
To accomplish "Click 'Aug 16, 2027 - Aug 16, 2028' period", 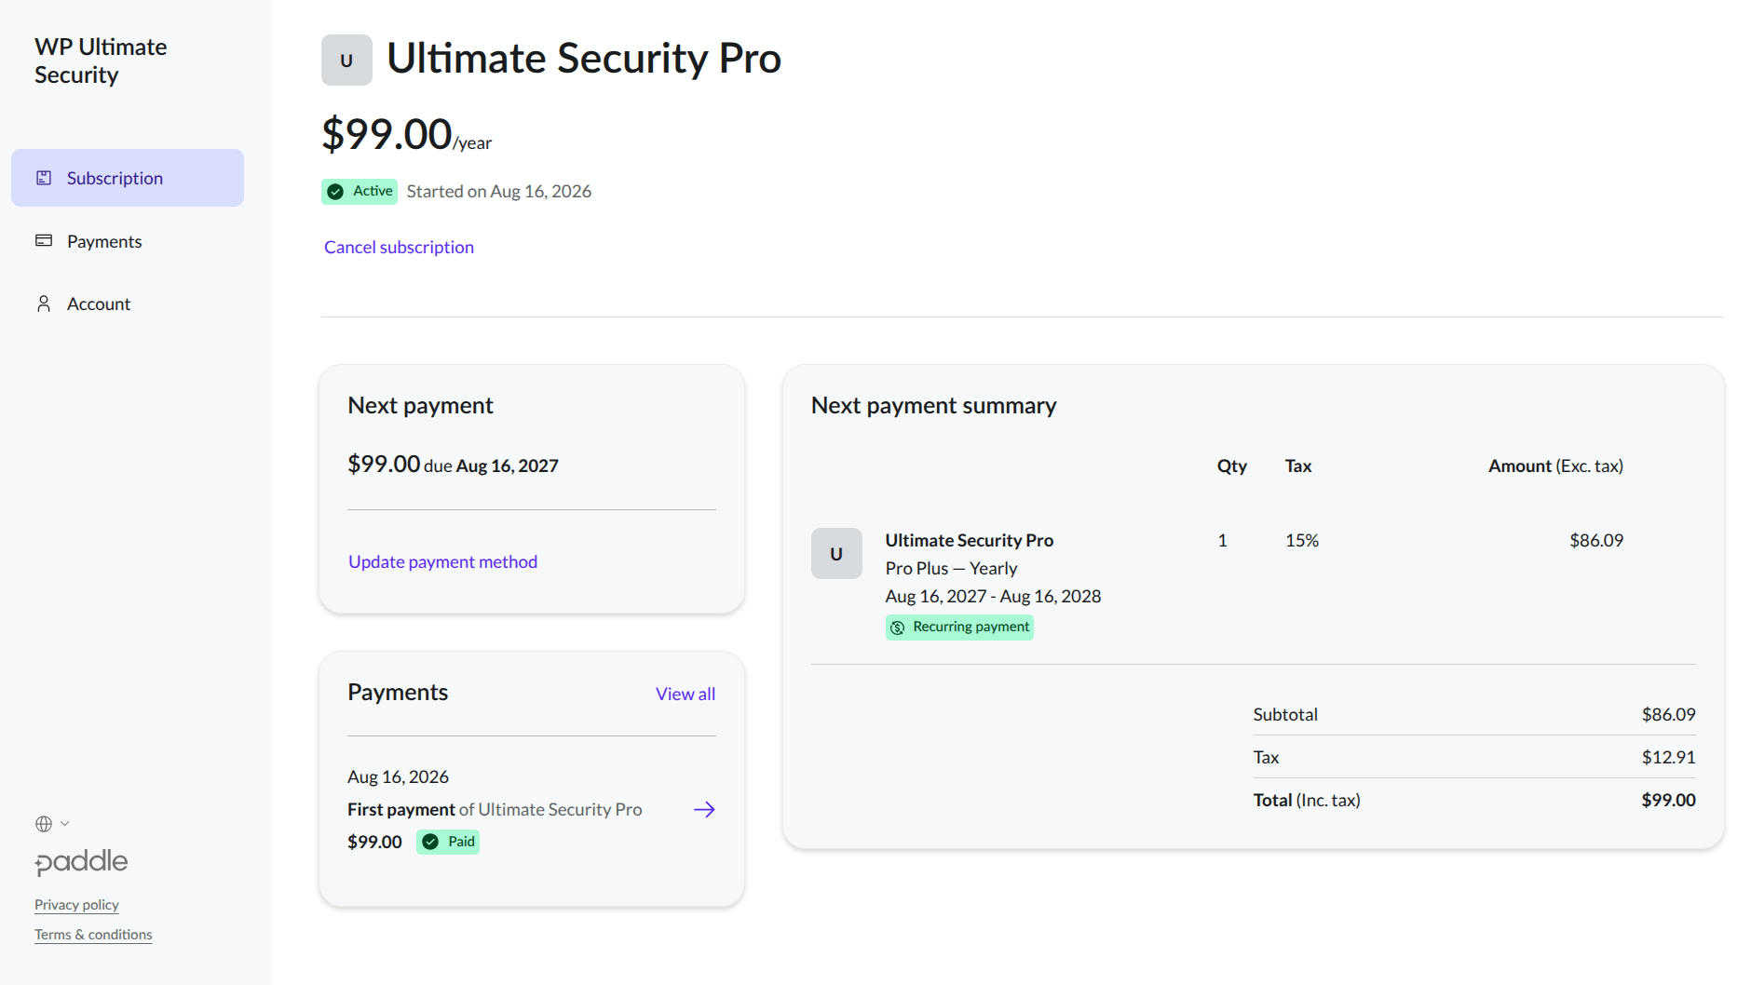I will pyautogui.click(x=993, y=596).
